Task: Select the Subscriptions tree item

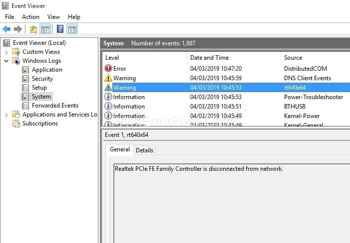Action: point(40,123)
